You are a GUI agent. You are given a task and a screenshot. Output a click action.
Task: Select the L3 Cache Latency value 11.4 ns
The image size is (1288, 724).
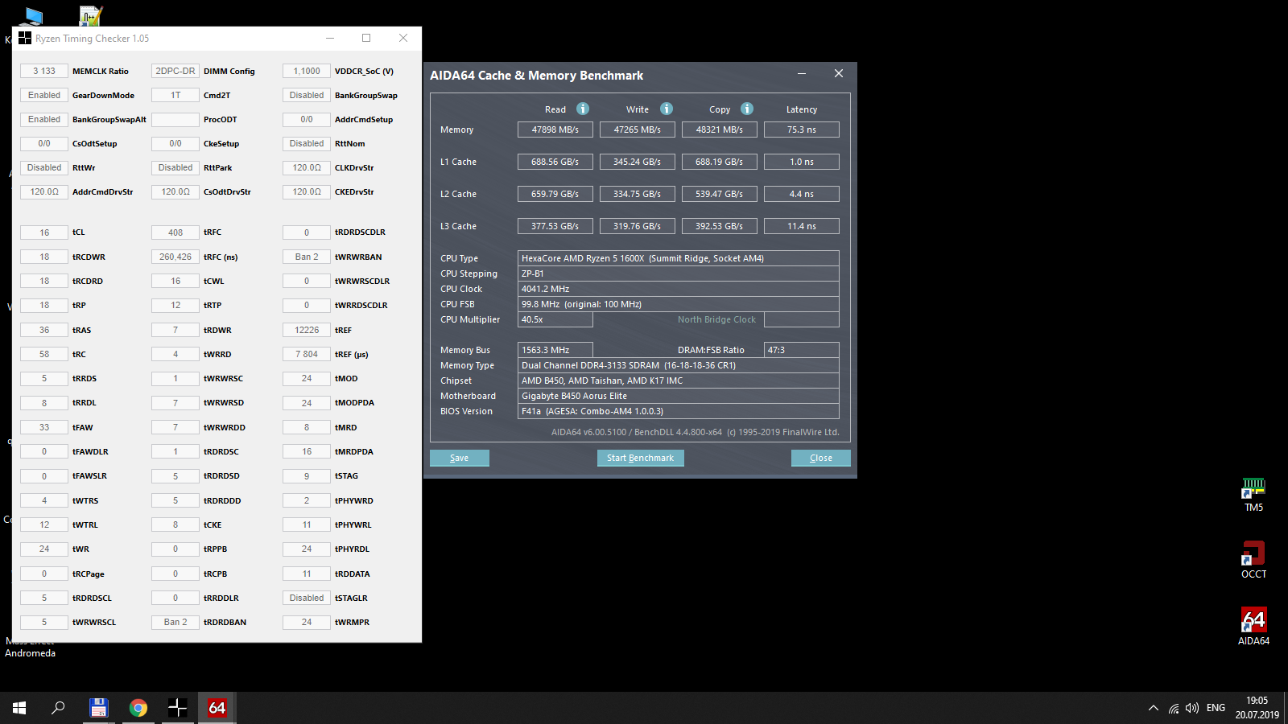pyautogui.click(x=802, y=226)
